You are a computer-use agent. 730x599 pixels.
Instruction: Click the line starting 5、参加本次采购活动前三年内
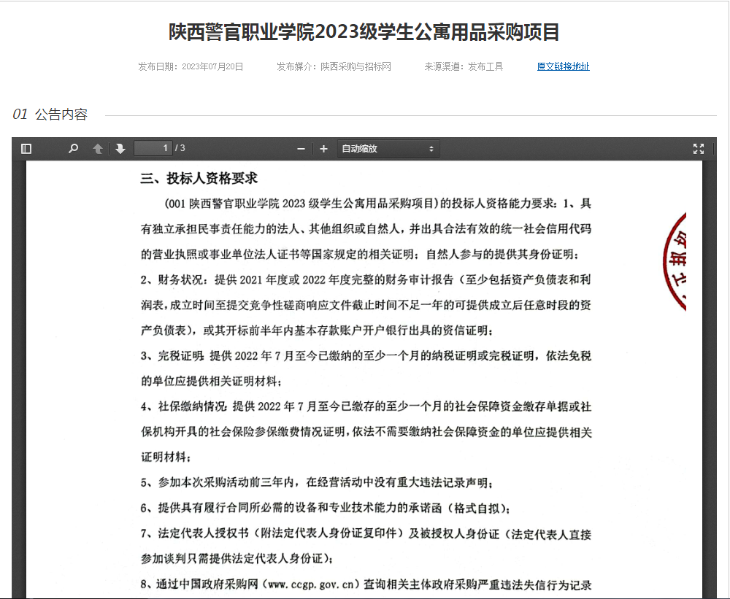317,483
